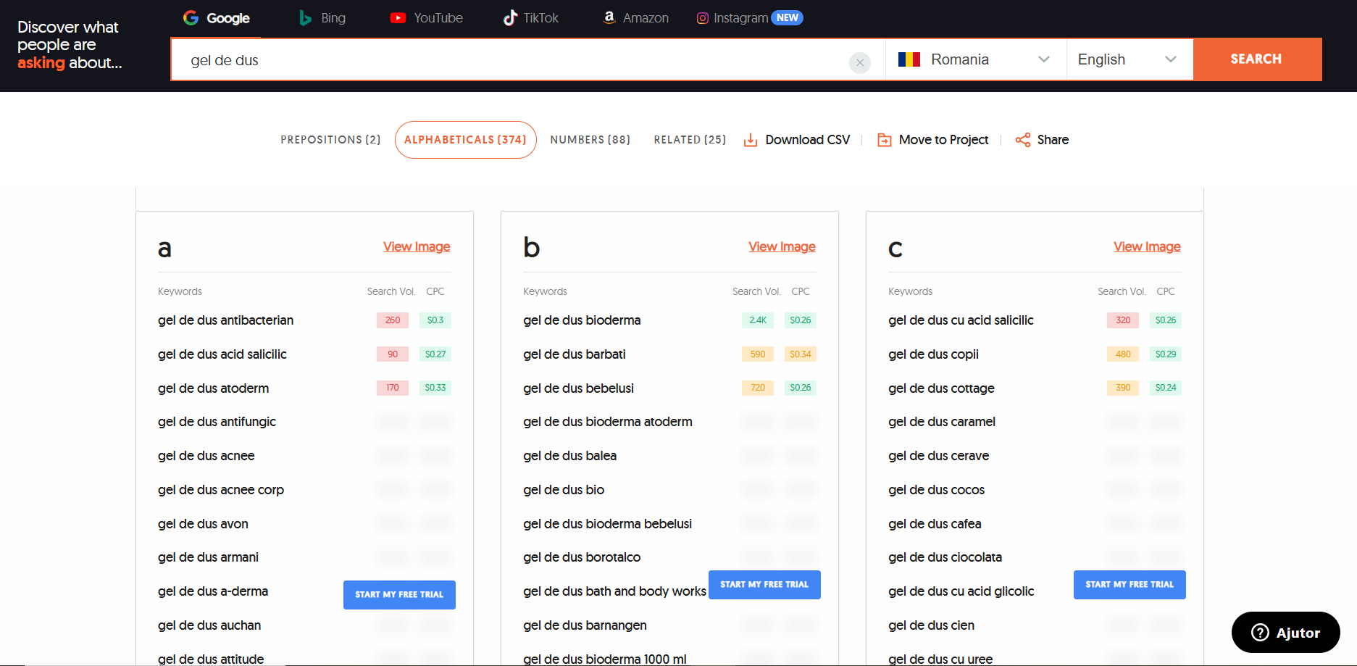1357x666 pixels.
Task: Click the Download CSV icon
Action: (x=751, y=140)
